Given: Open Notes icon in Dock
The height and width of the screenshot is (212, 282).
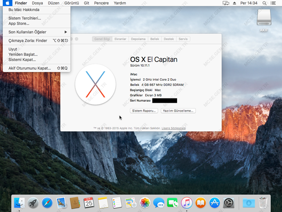Looking at the screenshot, I should pyautogui.click(x=103, y=203).
